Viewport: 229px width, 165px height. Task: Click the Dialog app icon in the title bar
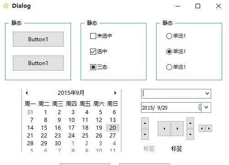coord(6,6)
